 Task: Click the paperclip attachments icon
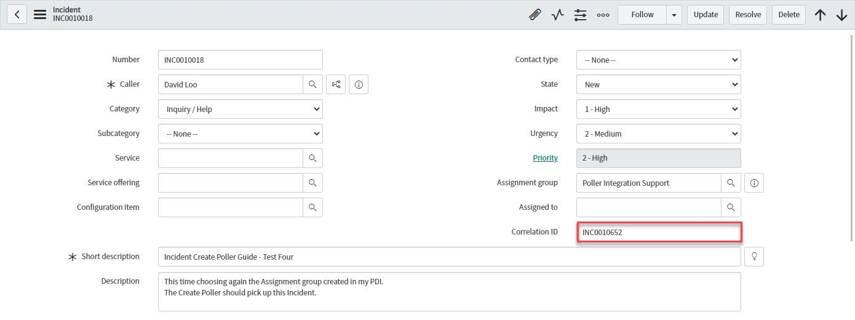pyautogui.click(x=535, y=15)
